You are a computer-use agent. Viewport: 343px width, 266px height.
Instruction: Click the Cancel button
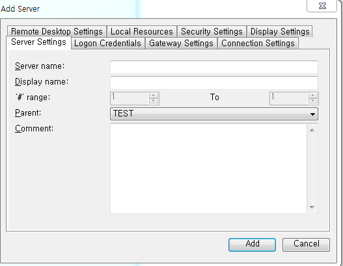[x=306, y=245]
